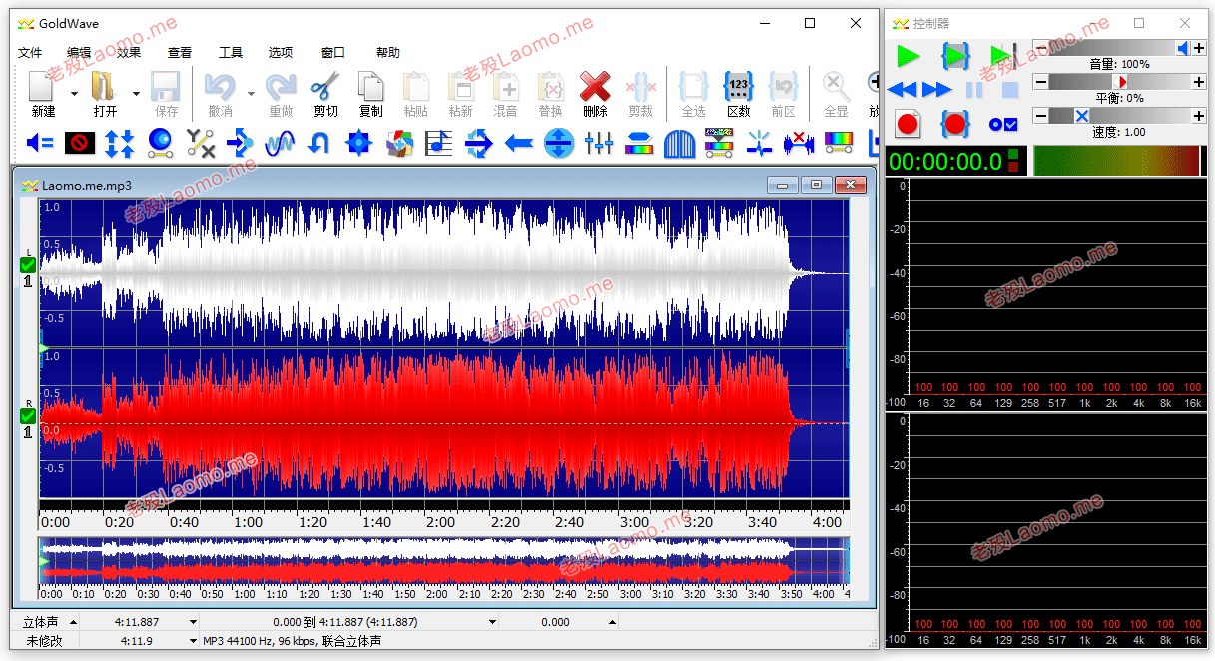Increase volume with the 音量 plus button
This screenshot has height=661, width=1215.
(x=1199, y=48)
